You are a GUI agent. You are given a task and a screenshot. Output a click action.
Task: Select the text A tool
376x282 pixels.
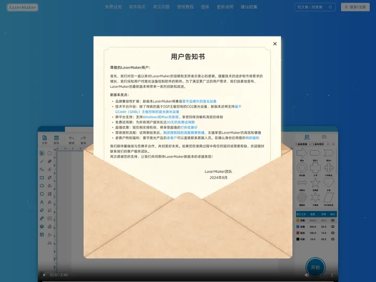pyautogui.click(x=42, y=202)
